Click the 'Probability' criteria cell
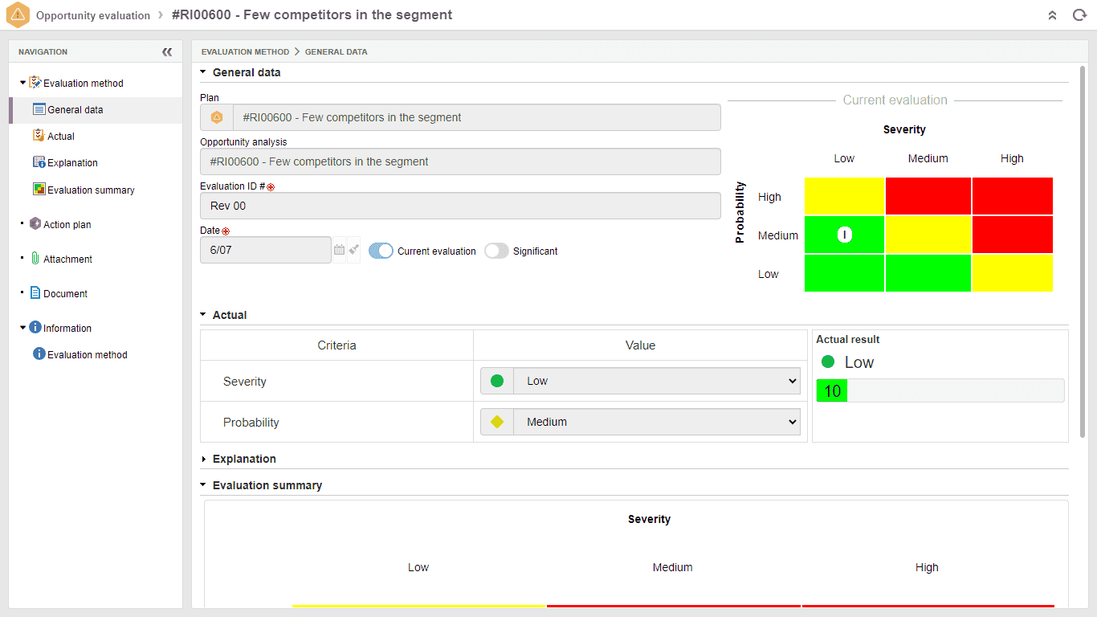The height and width of the screenshot is (617, 1097). [336, 423]
